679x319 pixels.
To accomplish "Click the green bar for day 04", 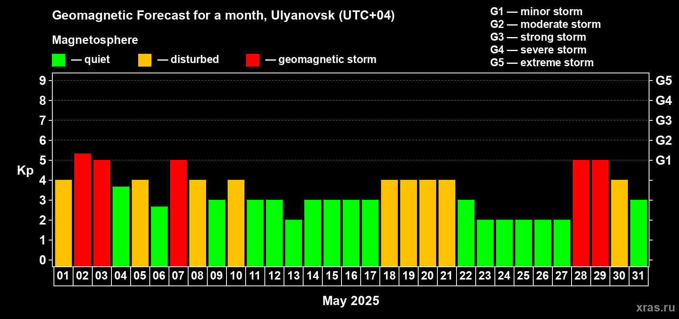I will pyautogui.click(x=121, y=226).
